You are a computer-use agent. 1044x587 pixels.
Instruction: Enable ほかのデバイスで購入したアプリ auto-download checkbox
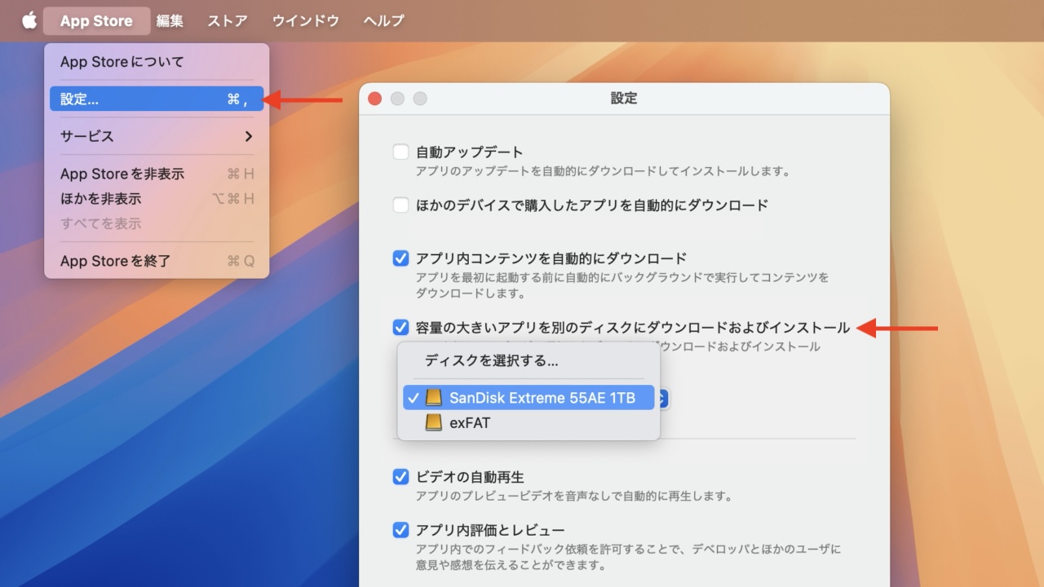click(x=400, y=205)
